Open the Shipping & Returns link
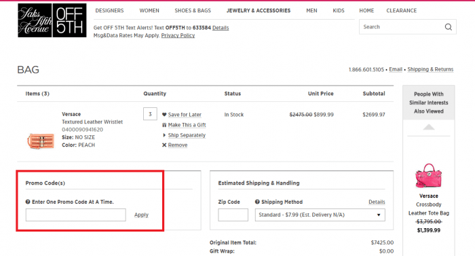475x256 pixels. click(x=430, y=69)
